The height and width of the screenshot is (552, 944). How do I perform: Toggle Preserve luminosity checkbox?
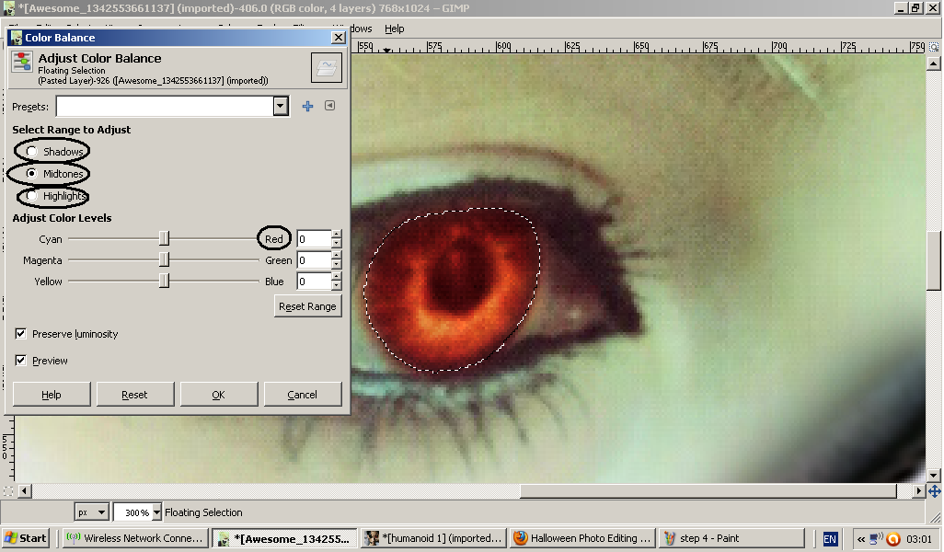pyautogui.click(x=21, y=334)
